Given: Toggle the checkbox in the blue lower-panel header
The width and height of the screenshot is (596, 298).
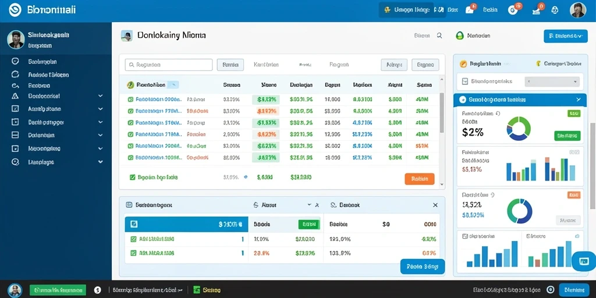Looking at the screenshot, I should click(x=133, y=224).
